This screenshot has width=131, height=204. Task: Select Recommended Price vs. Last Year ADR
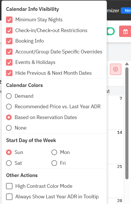pos(9,107)
